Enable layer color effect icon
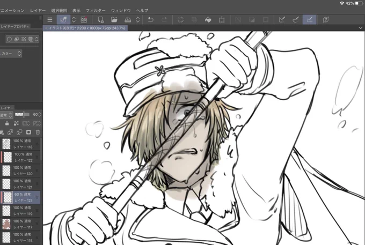Image resolution: width=365 pixels, height=245 pixels. (x=31, y=39)
